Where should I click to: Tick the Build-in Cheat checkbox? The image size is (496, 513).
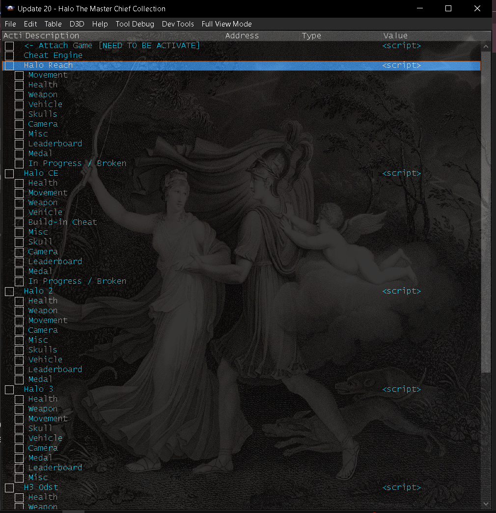[19, 223]
